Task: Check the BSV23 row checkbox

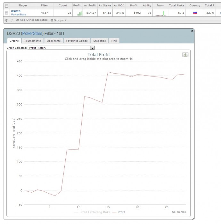Action: 6,13
